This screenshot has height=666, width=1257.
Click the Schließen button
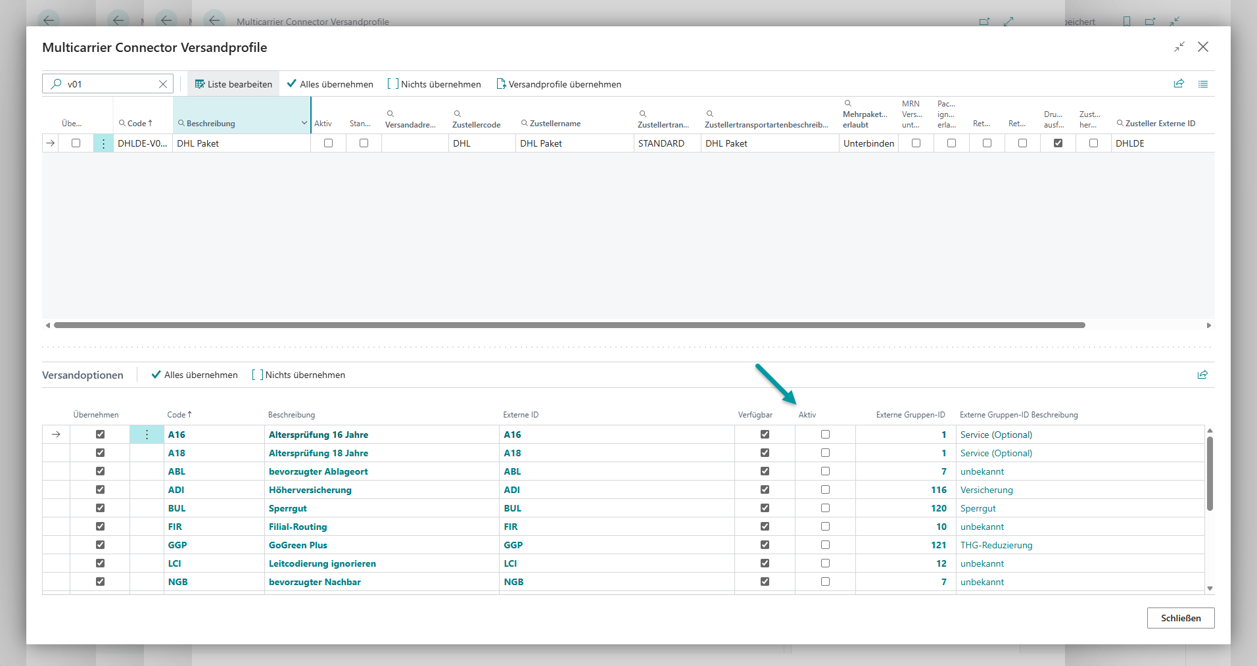tap(1181, 618)
